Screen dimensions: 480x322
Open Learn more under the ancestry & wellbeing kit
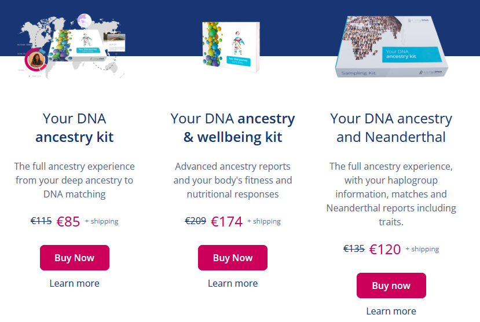(233, 283)
